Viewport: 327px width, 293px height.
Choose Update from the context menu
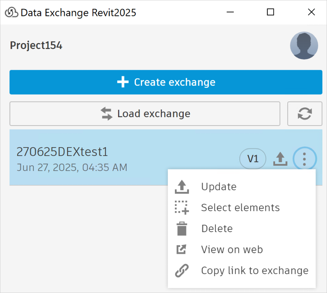[242, 187]
